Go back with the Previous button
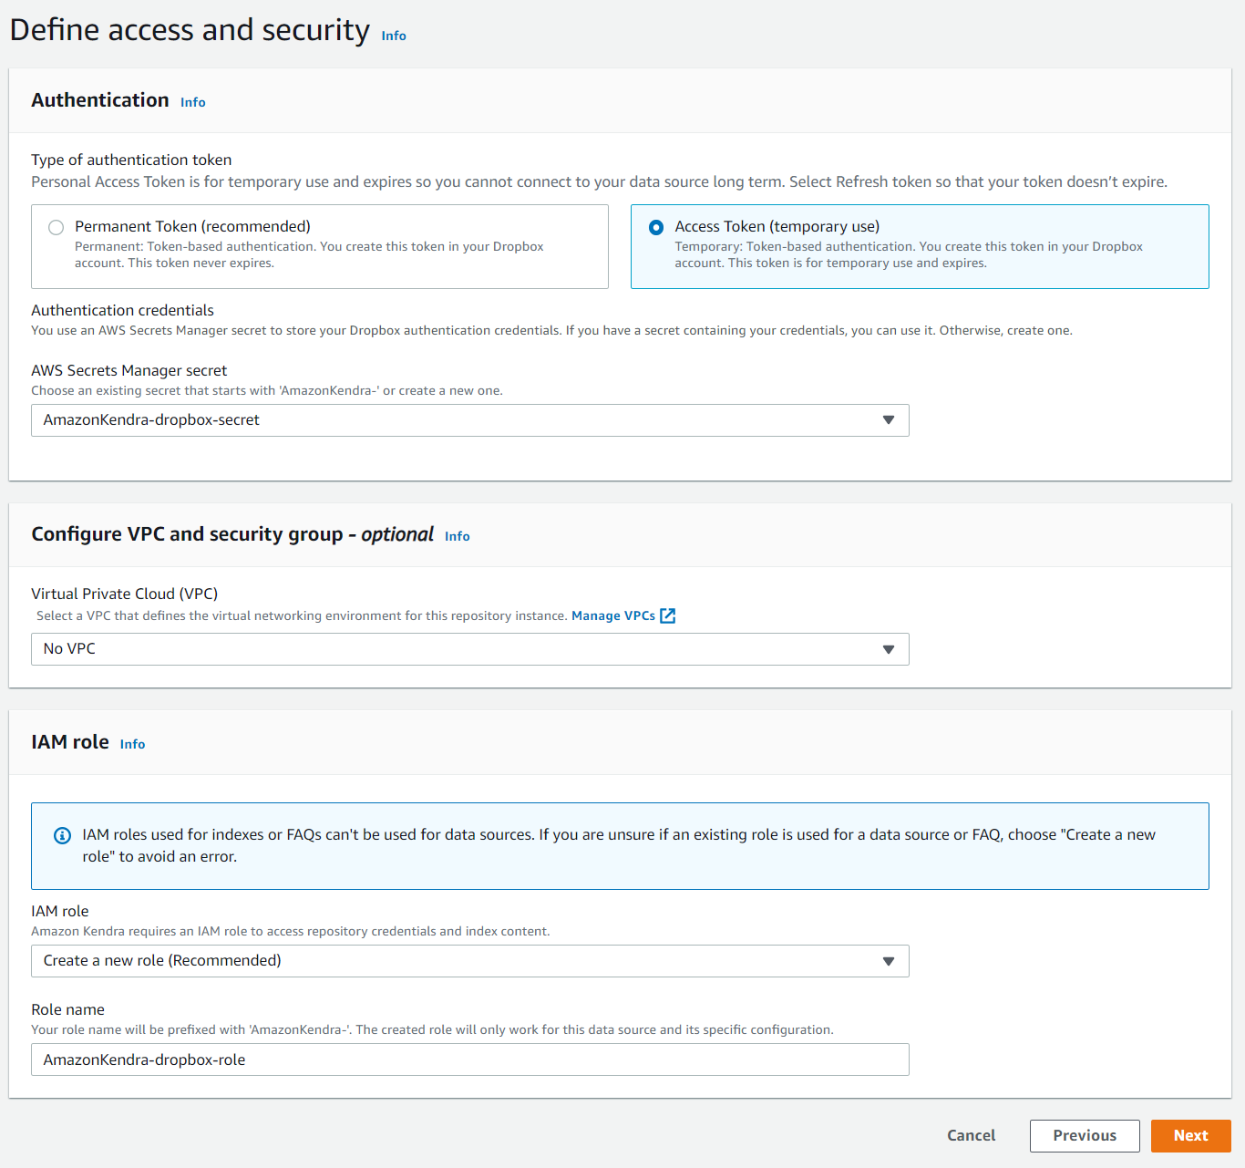Screen dimensions: 1245x1168 1085,1136
